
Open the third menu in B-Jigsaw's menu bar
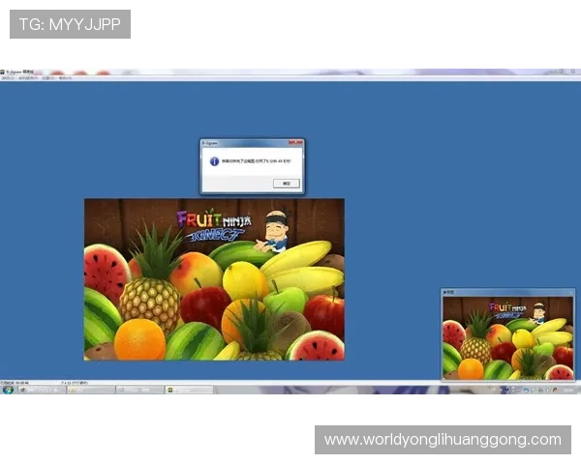point(48,78)
